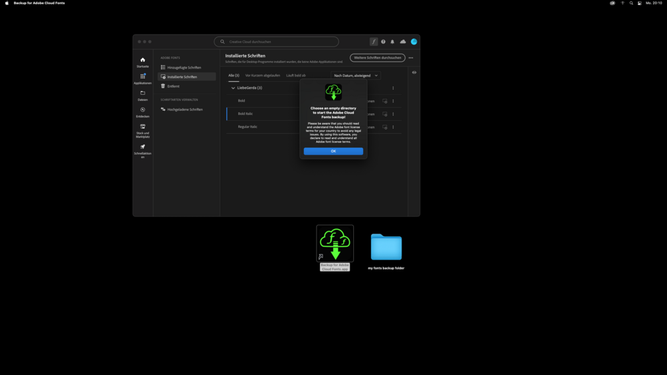This screenshot has height=375, width=667.
Task: Select the Bold Italic font row
Action: click(314, 114)
